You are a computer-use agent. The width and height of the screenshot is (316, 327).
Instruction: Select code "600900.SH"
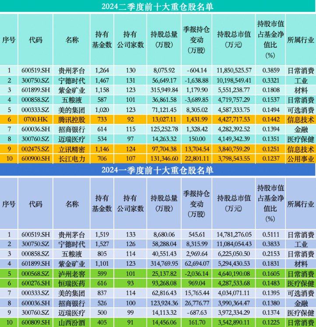pos(35,159)
